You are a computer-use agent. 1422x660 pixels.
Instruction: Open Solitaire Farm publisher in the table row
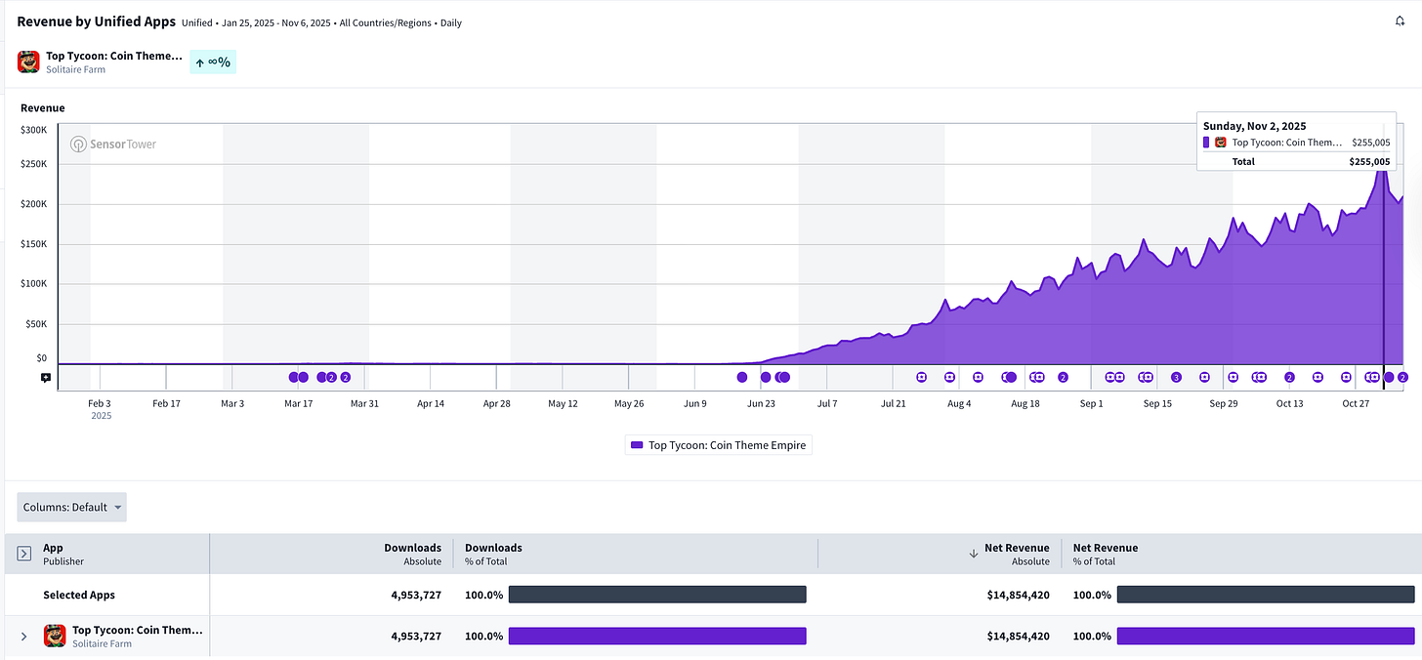[102, 643]
